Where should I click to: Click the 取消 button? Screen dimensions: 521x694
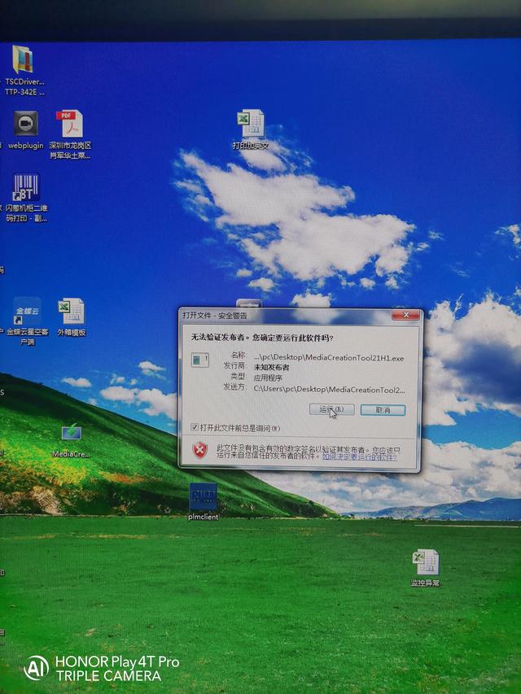(x=383, y=410)
